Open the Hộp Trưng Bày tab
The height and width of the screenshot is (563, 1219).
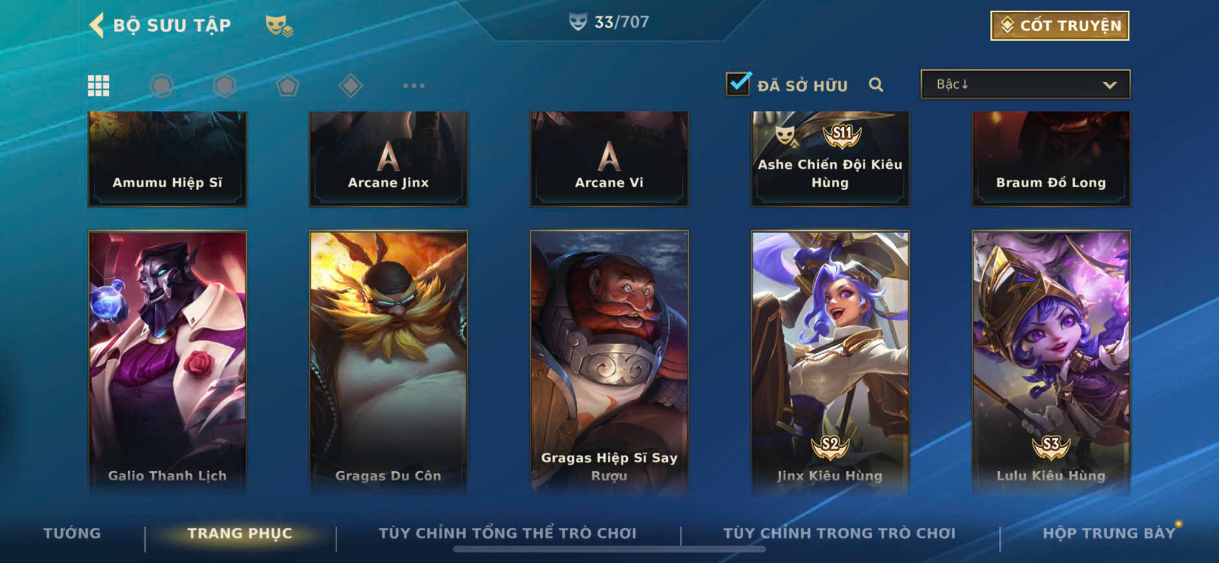click(1108, 533)
